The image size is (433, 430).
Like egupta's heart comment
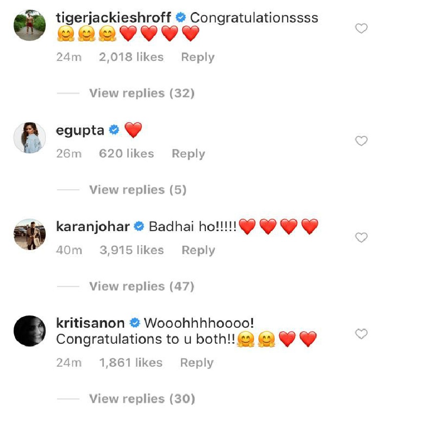(361, 141)
